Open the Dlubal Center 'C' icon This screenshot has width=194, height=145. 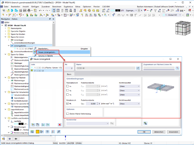click(12, 11)
